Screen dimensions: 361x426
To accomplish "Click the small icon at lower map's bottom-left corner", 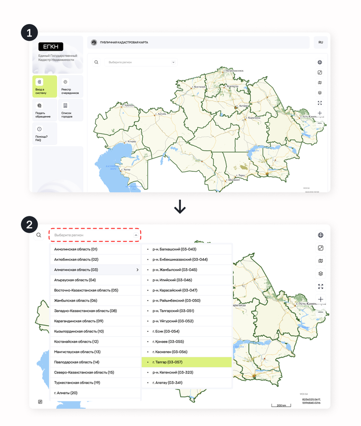I will 40,402.
